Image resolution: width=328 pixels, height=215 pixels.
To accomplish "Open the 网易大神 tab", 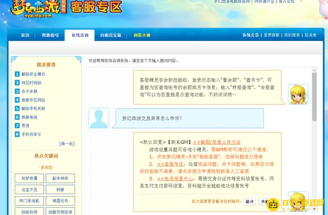I will [142, 35].
